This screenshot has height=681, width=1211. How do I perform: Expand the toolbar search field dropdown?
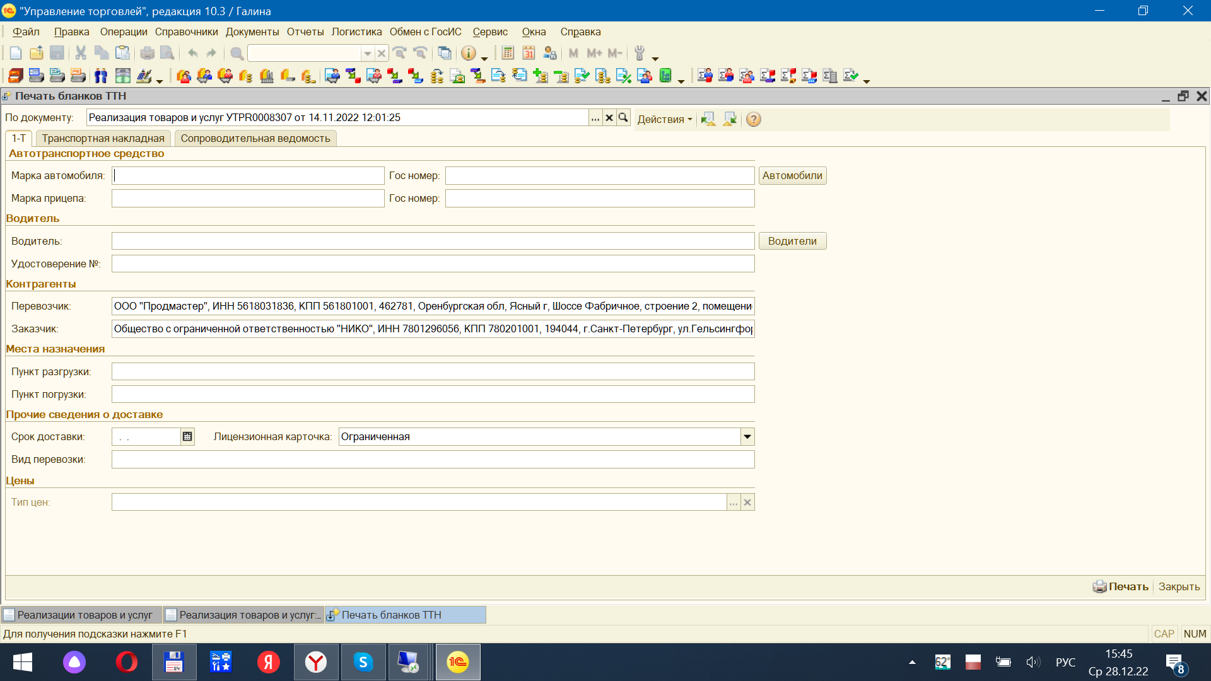pyautogui.click(x=367, y=54)
